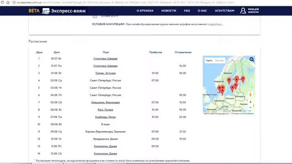The image size is (292, 164).
Task: Select Расписание section heading
Action: click(38, 41)
